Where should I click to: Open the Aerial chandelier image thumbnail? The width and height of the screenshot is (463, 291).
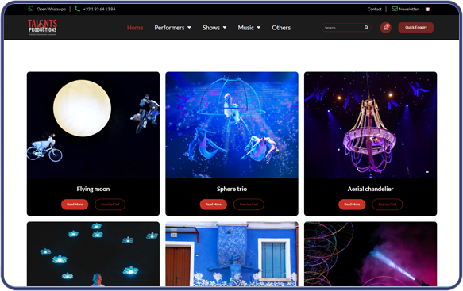[371, 125]
